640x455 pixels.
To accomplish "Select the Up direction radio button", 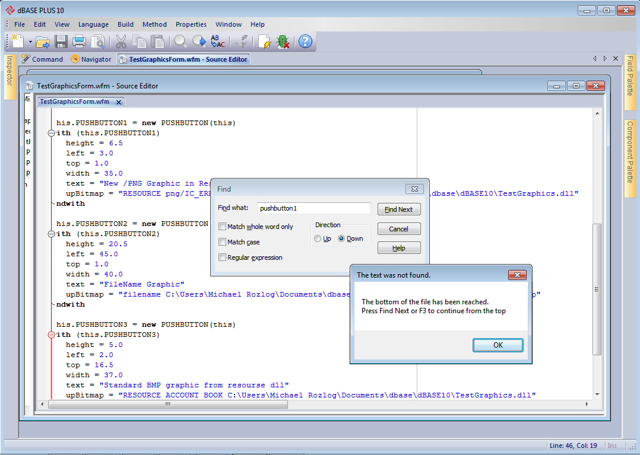I will [318, 238].
